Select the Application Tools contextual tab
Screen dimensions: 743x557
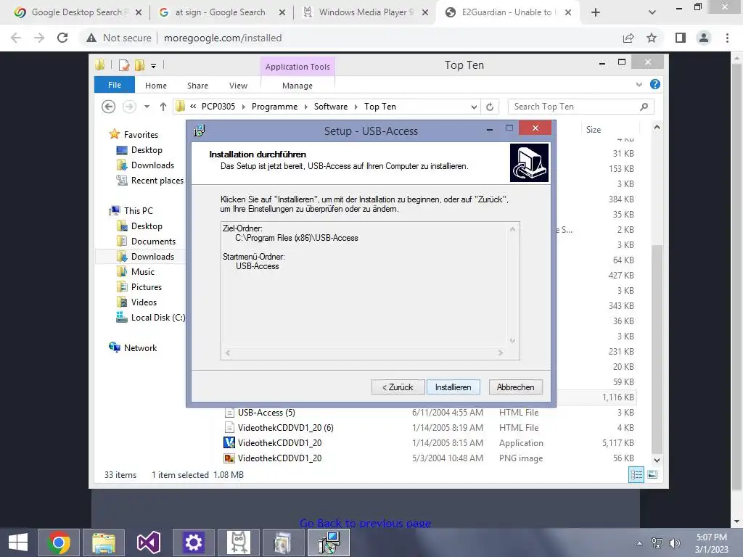(x=297, y=67)
